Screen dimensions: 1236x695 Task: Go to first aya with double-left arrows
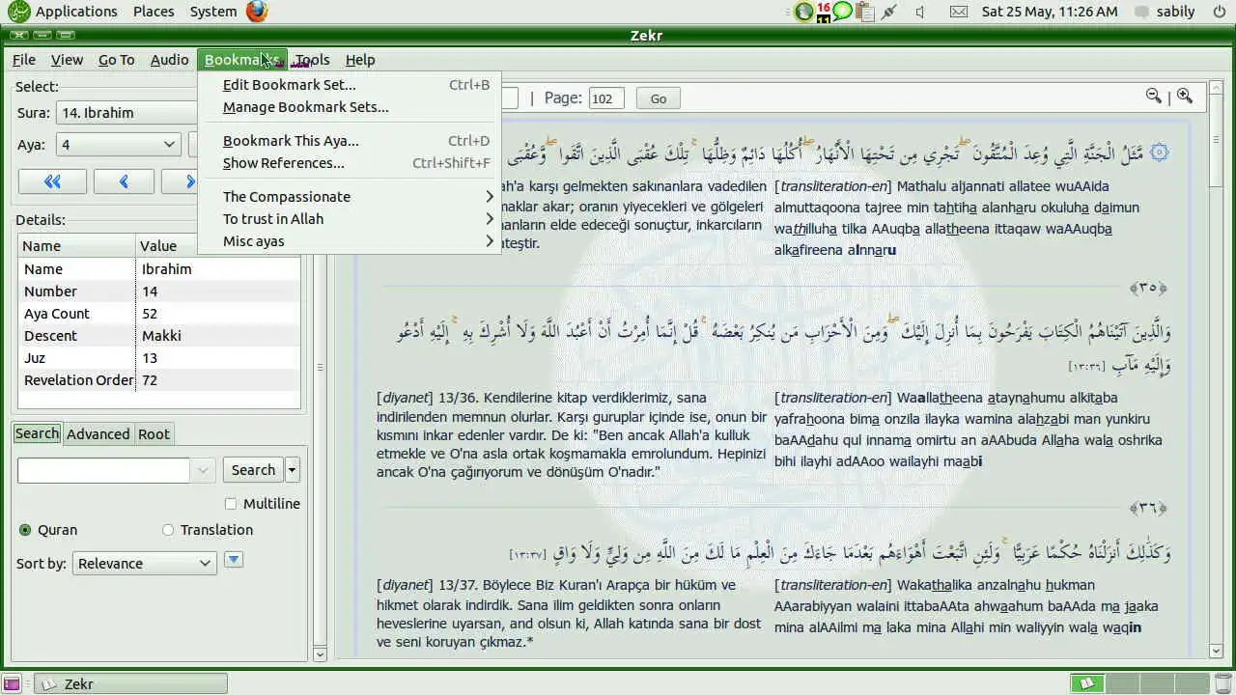click(x=52, y=181)
